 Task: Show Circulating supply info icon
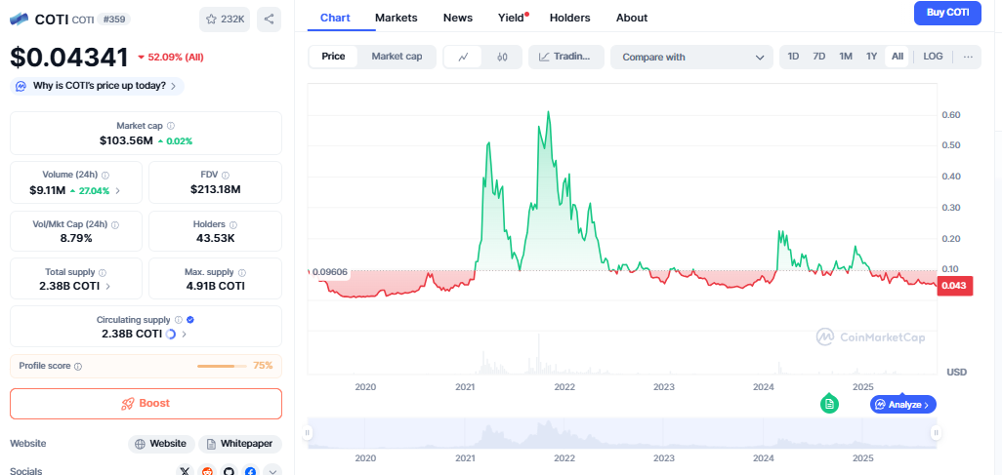click(179, 320)
